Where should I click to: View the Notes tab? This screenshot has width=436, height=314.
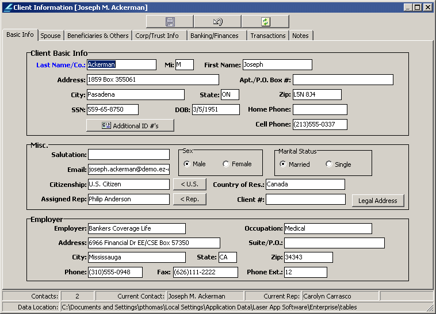click(x=300, y=36)
